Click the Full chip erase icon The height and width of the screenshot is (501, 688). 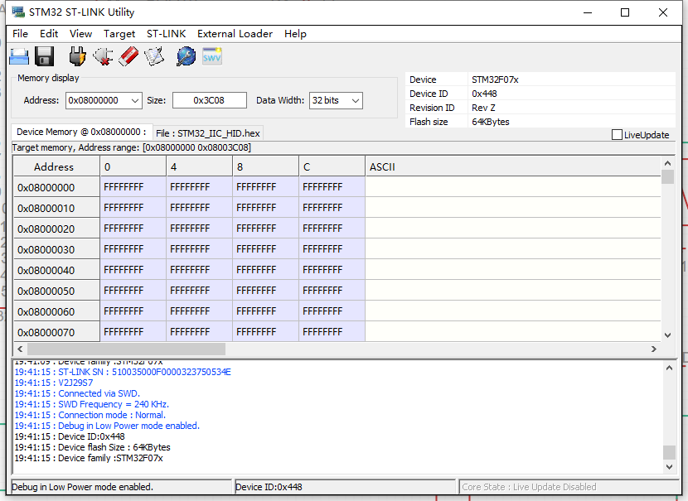pos(128,56)
